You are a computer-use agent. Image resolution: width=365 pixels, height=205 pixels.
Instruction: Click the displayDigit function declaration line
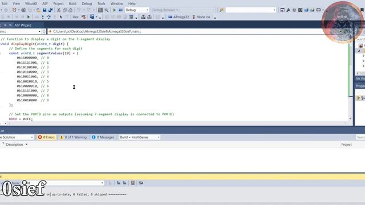[34, 44]
